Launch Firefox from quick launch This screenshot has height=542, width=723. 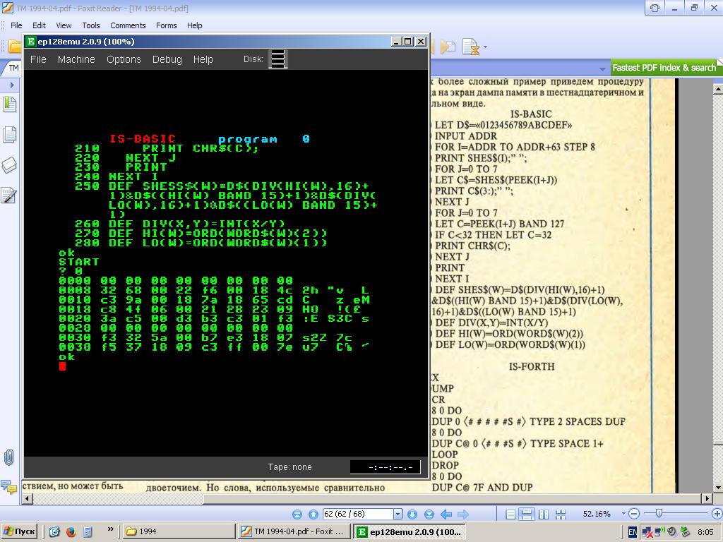pyautogui.click(x=71, y=531)
